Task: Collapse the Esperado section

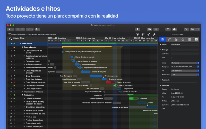Action: pyautogui.click(x=160, y=85)
